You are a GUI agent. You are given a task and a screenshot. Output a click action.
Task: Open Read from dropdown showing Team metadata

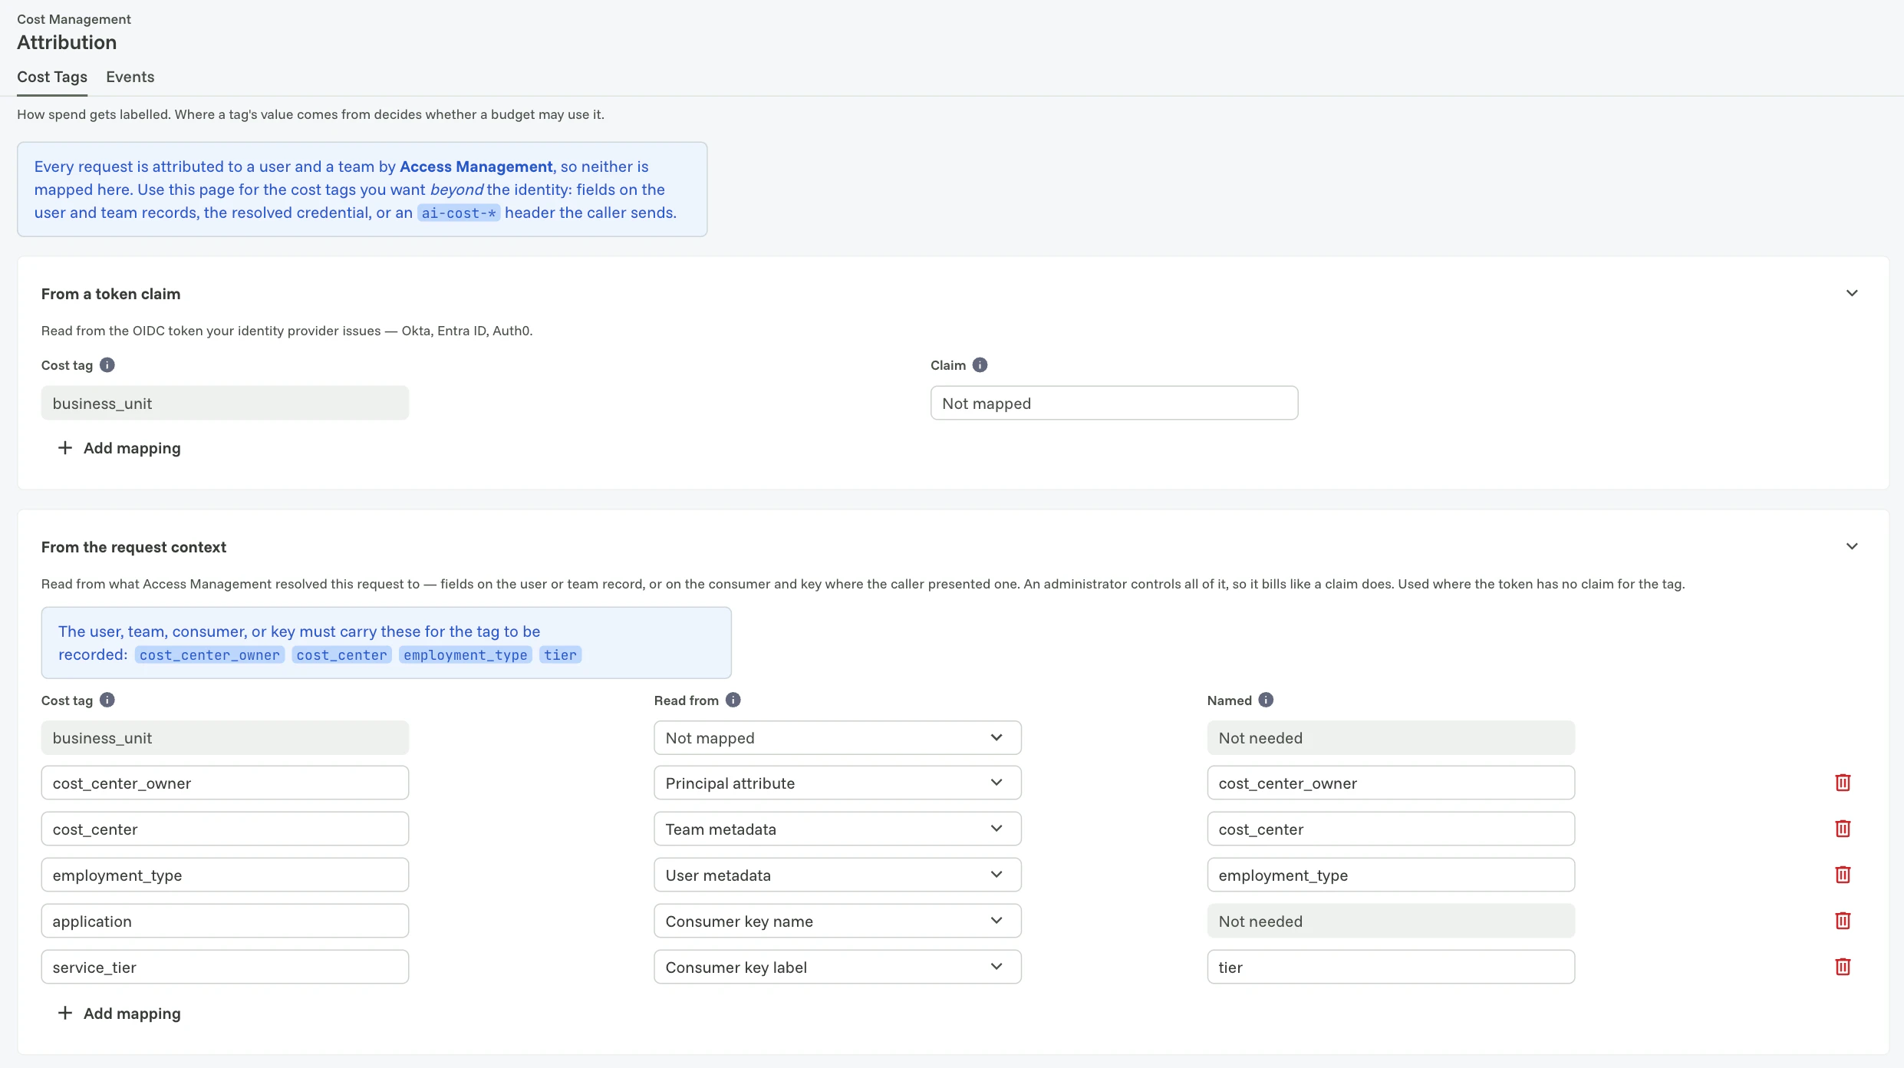pyautogui.click(x=837, y=829)
